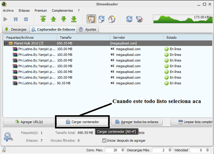Screen dimensions: 214x154
Task: Pause downloads with the pause icon
Action: click(16, 19)
